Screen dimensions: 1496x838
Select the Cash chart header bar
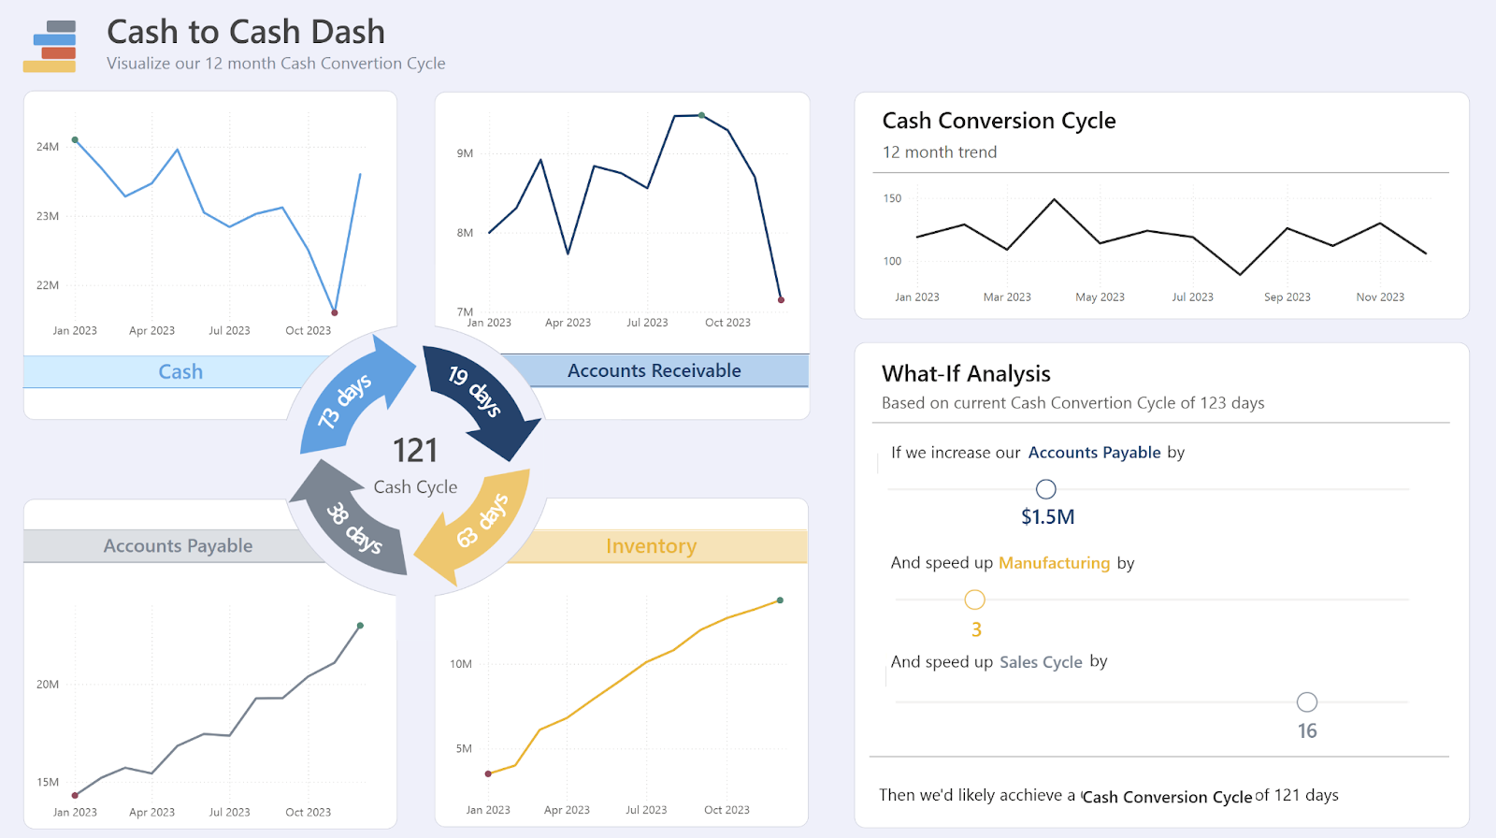point(180,371)
